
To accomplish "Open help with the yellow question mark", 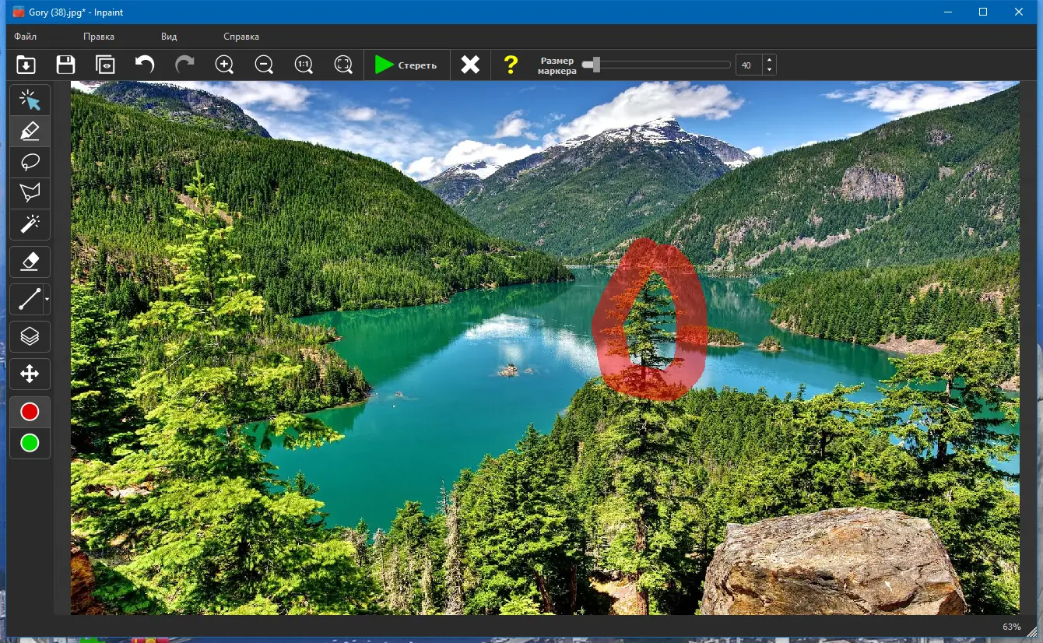I will [x=511, y=65].
